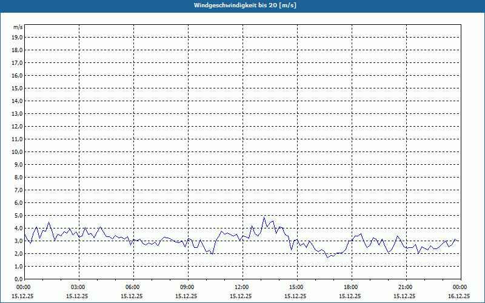Click the 5,0 y-axis value
This screenshot has width=485, height=303.
pyautogui.click(x=18, y=215)
